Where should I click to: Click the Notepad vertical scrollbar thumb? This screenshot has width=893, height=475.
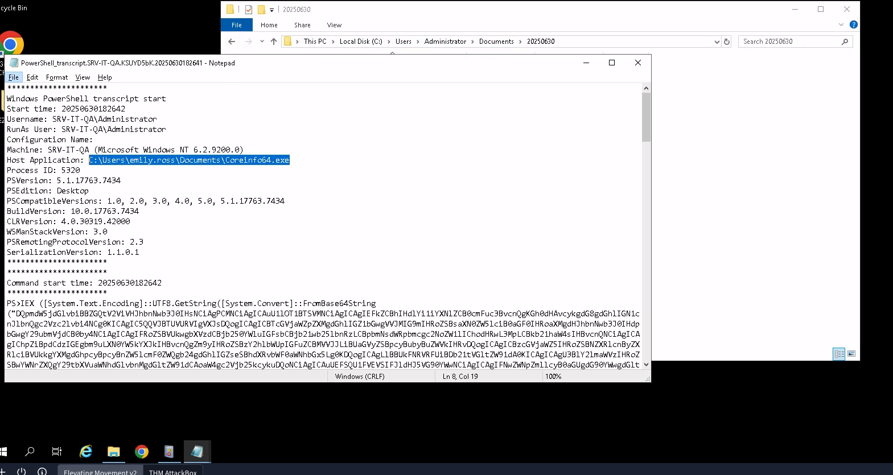pyautogui.click(x=646, y=117)
